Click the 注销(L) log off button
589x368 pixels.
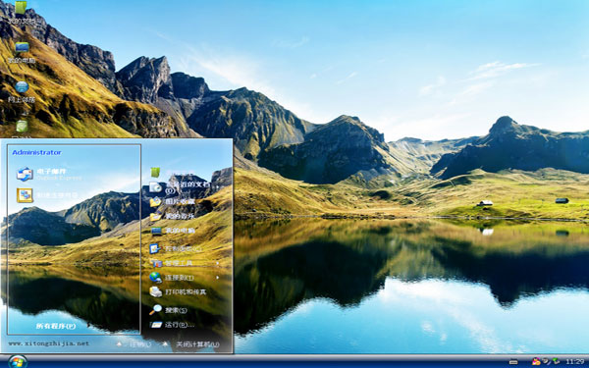tap(140, 344)
